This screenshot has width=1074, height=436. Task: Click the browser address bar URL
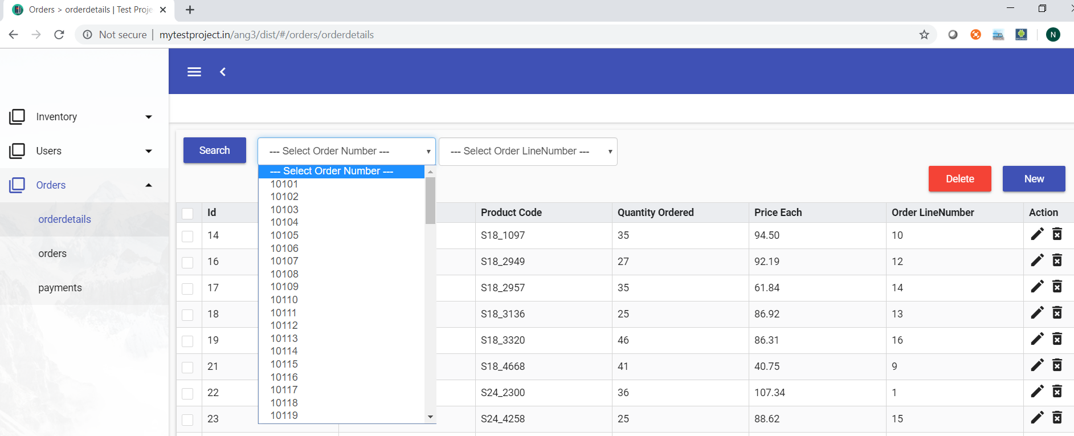point(266,35)
